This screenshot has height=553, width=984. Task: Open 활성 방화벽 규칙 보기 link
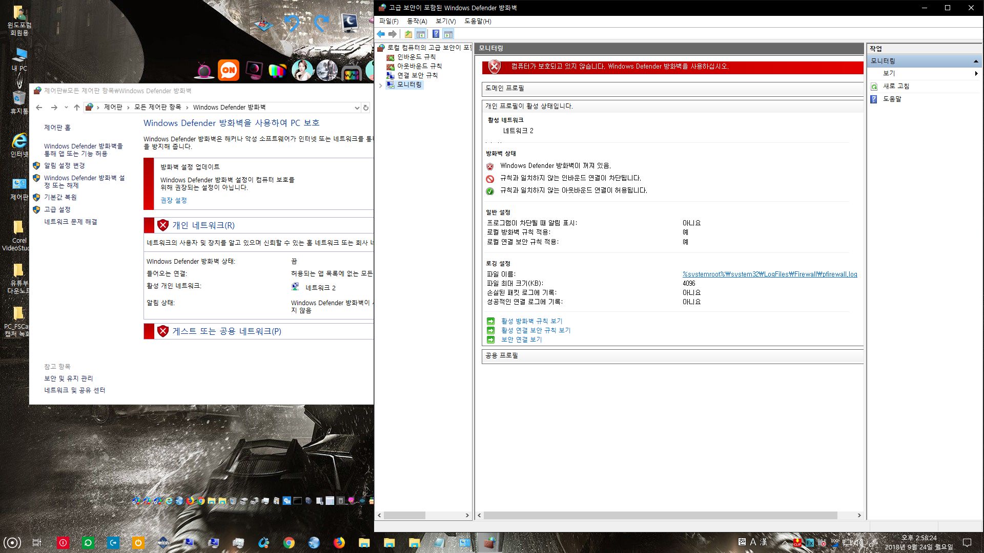pyautogui.click(x=531, y=321)
